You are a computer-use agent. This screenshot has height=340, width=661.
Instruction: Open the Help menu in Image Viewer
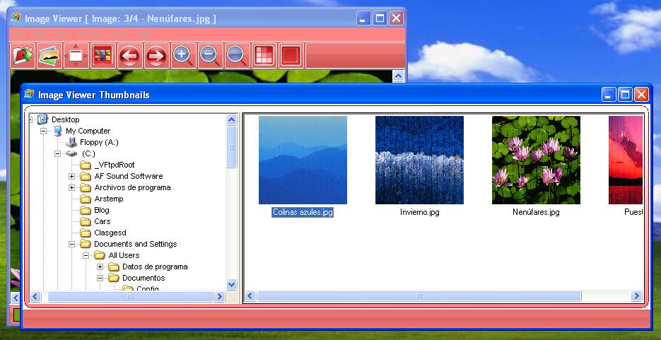pyautogui.click(x=144, y=34)
